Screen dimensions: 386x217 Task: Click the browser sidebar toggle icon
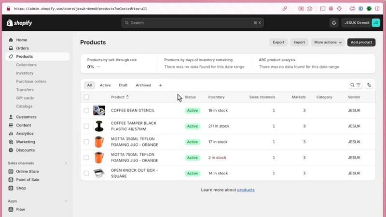(377, 9)
